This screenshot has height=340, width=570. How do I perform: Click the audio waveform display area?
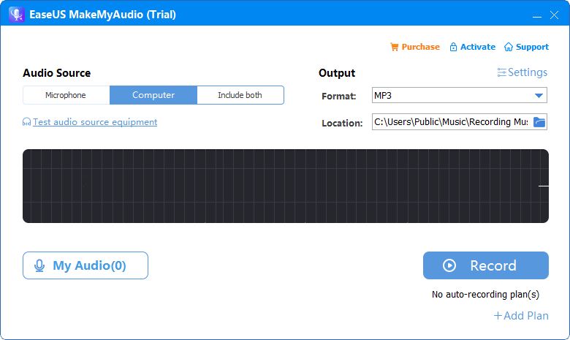pyautogui.click(x=286, y=186)
